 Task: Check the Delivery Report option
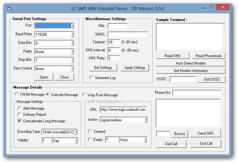pos(20,115)
